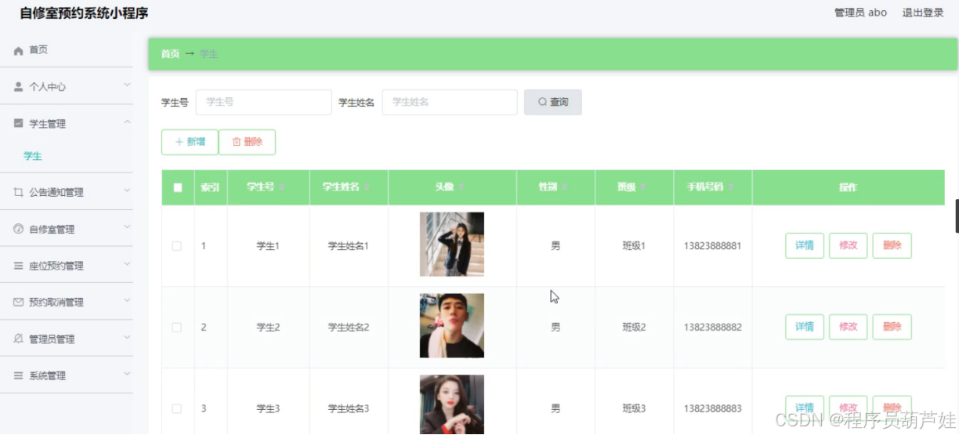Toggle the select-all checkbox in the table header

coord(178,187)
